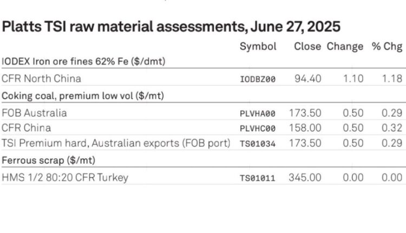This screenshot has height=233, width=406.
Task: Click the 158.00 close value
Action: coord(305,128)
